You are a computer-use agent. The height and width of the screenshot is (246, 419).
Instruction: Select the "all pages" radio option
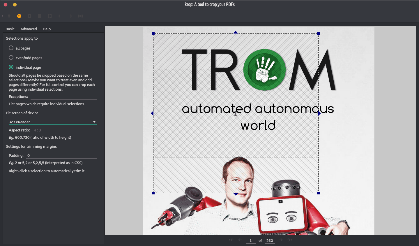[11, 48]
